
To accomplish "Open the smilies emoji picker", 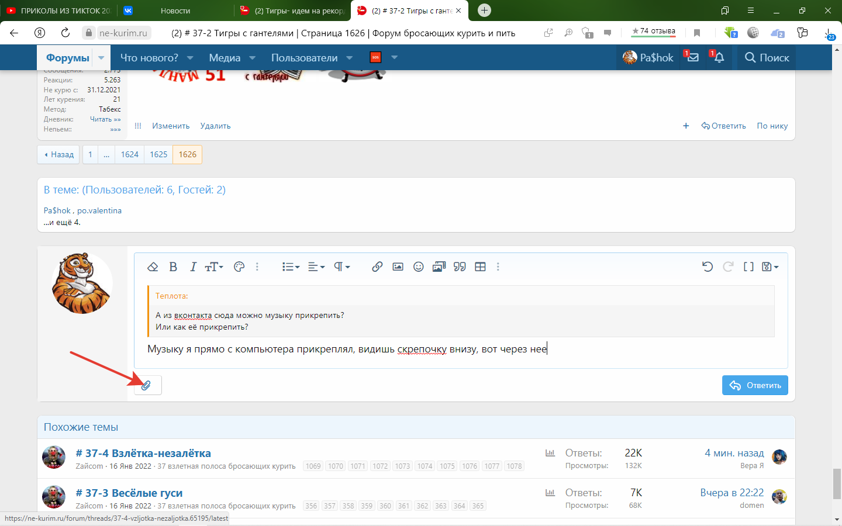I will (x=419, y=267).
